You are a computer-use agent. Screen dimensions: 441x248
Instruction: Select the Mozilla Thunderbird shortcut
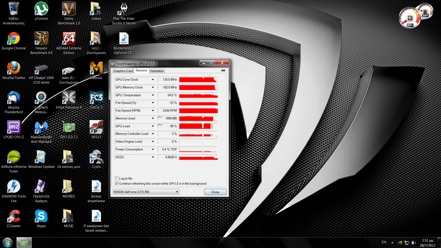click(14, 103)
